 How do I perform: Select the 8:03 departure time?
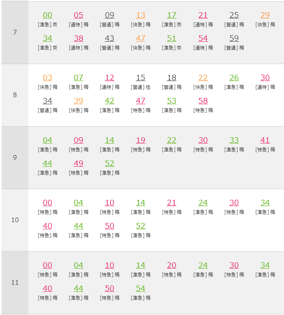coord(48,78)
